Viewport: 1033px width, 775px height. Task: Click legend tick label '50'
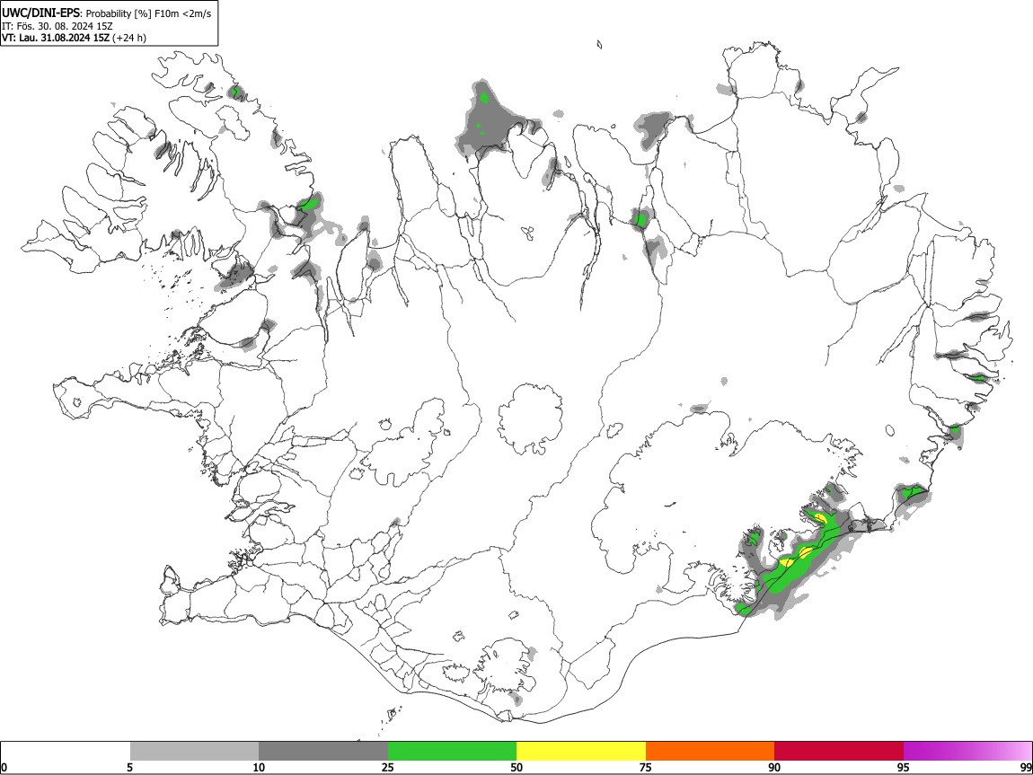[x=516, y=767]
